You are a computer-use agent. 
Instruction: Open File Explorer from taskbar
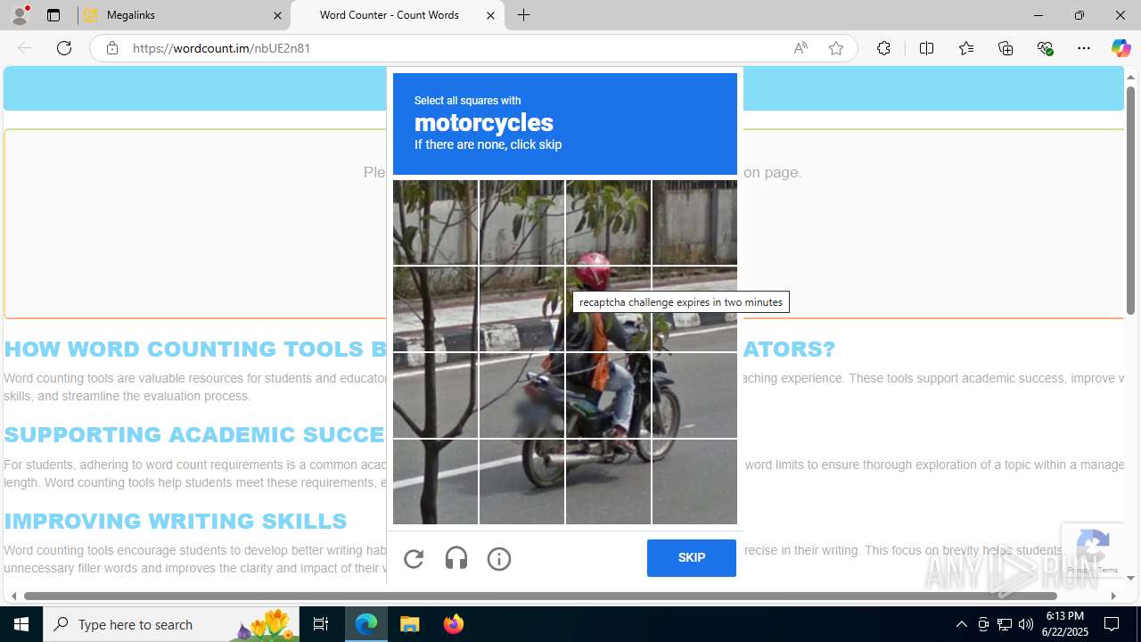click(409, 624)
